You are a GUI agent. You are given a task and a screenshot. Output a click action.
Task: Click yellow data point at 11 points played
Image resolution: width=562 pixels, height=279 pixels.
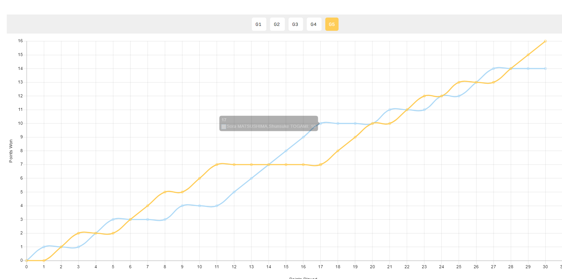217,164
